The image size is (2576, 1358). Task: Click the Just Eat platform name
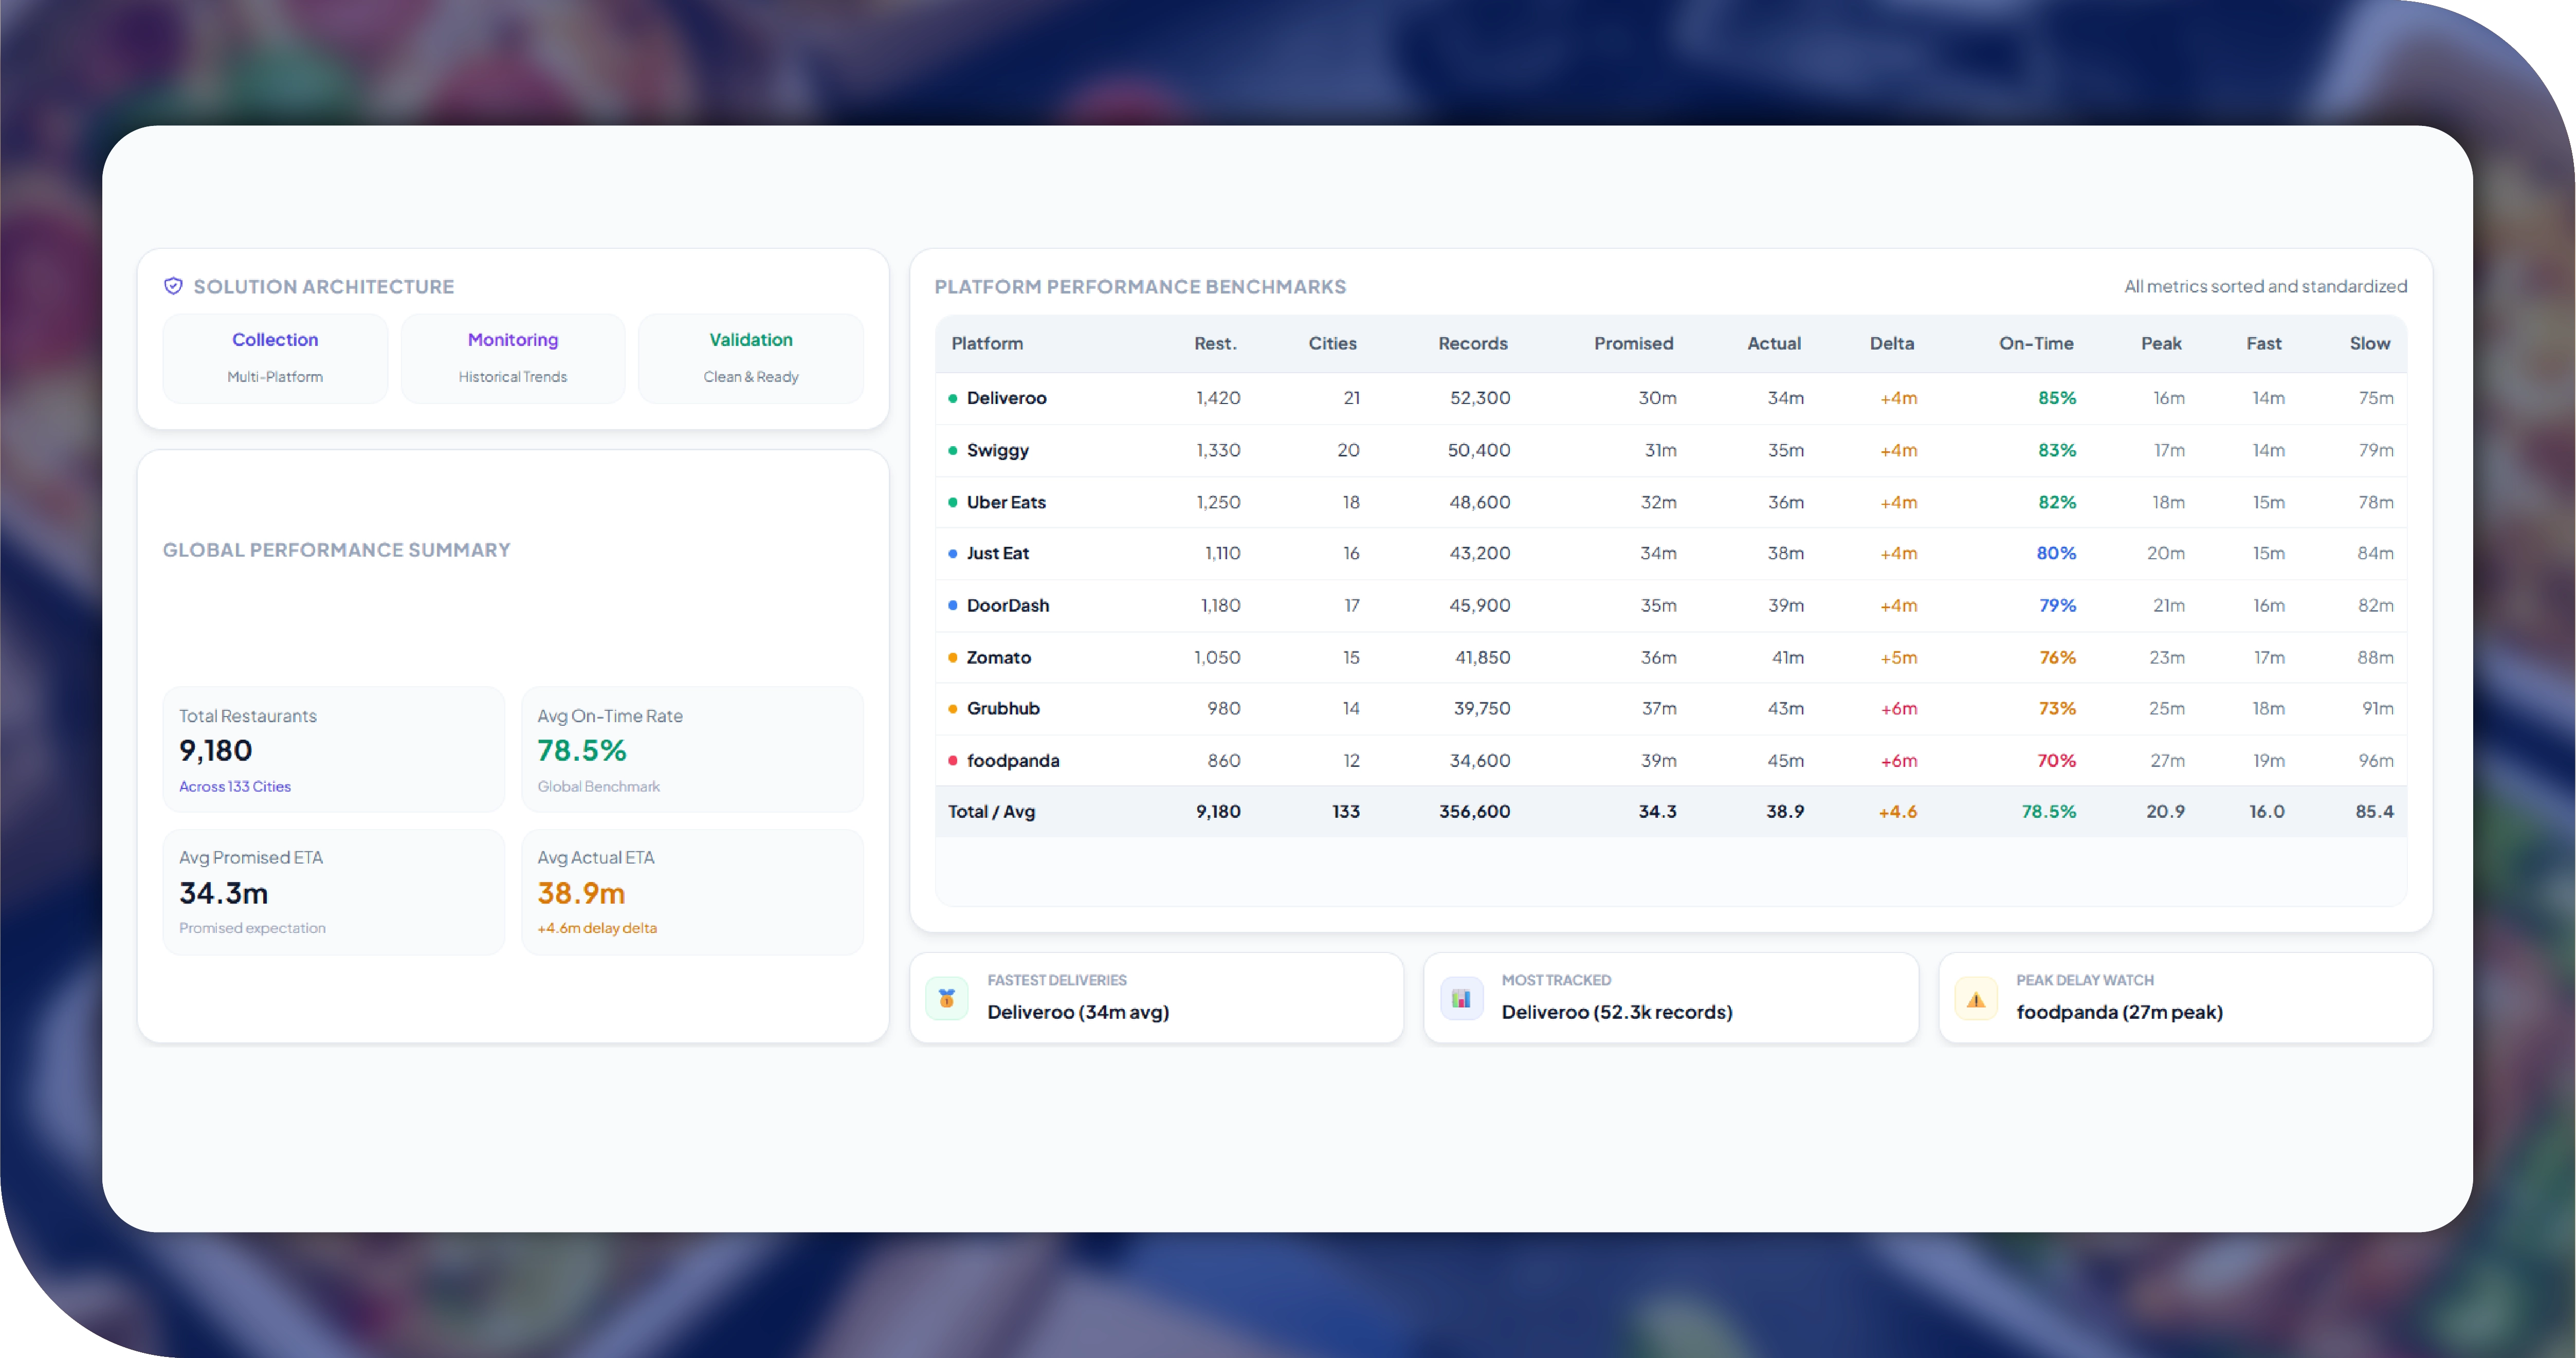pyautogui.click(x=997, y=553)
